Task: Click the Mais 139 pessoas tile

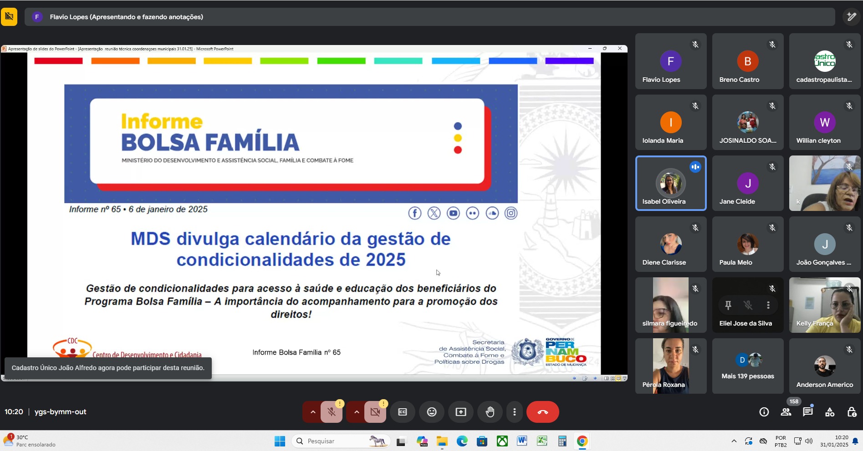Action: point(748,366)
